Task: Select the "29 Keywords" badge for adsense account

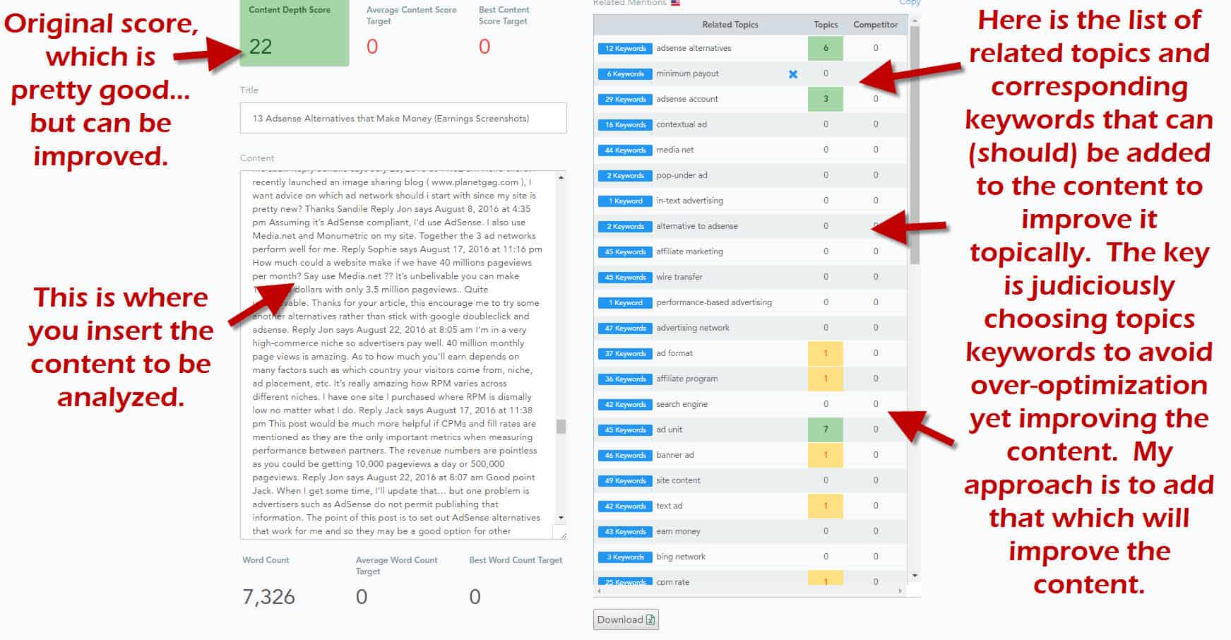Action: coord(624,99)
